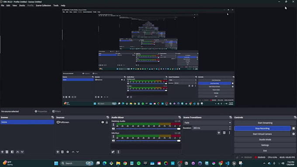This screenshot has height=167, width=297.
Task: Select the Scene item in Scenes list
Action: coord(27,122)
